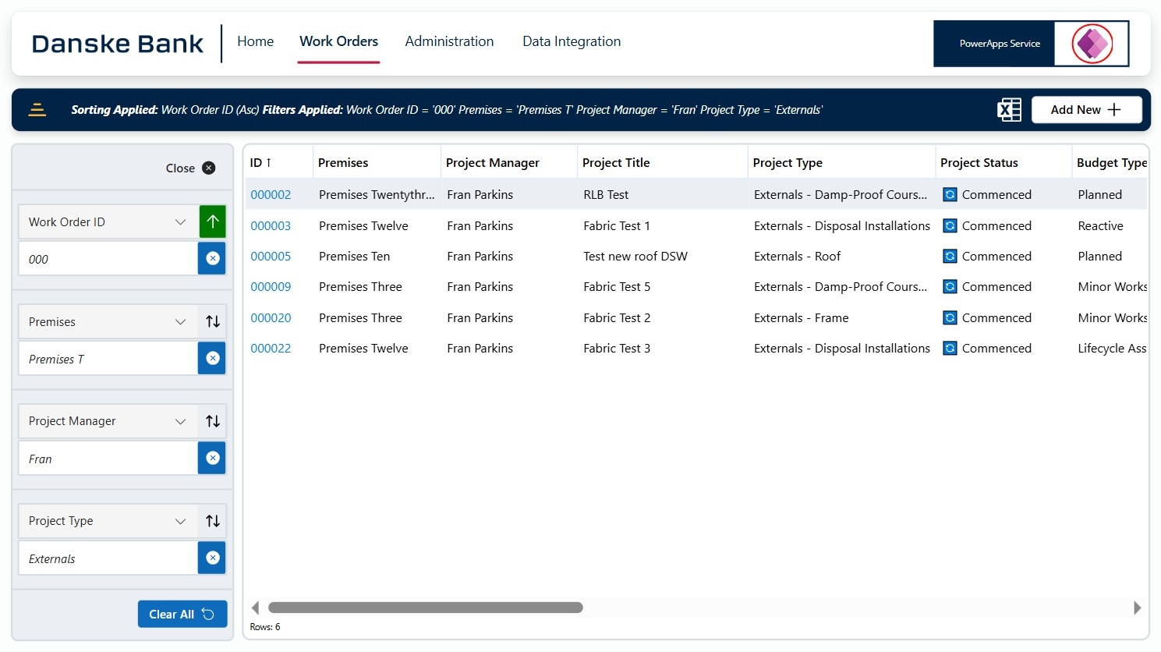Go to the Data Integration page
This screenshot has width=1161, height=652.
(572, 41)
